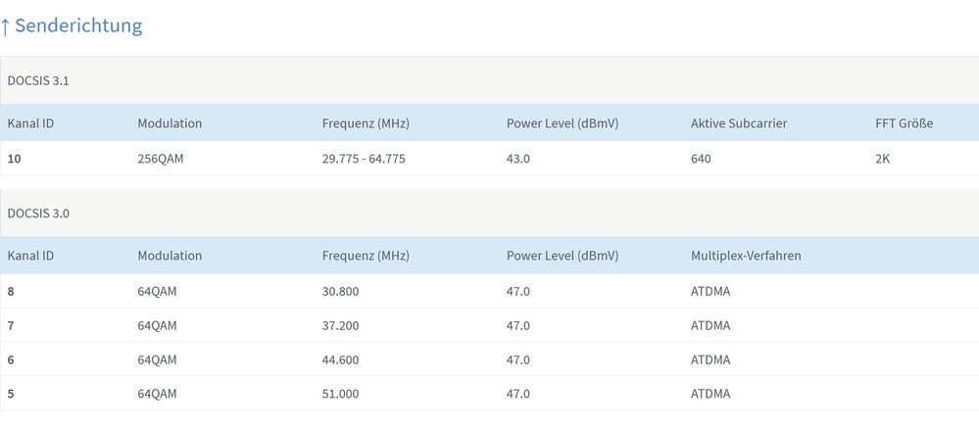Select channel ID 8 row
Viewport: 979px width, 430px height.
click(x=11, y=291)
